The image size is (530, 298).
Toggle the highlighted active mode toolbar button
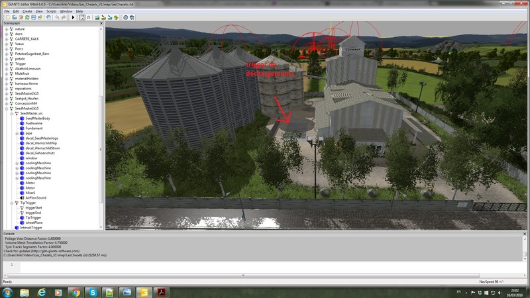click(82, 17)
